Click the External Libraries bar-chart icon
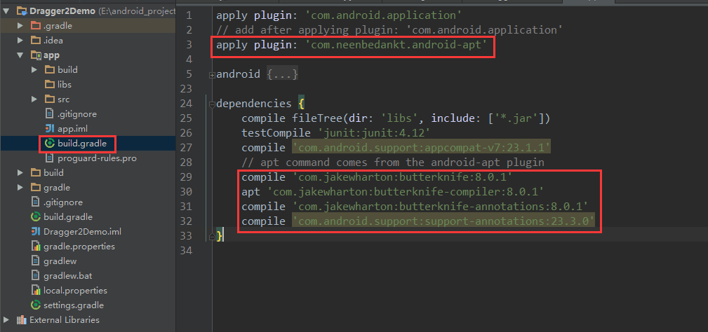This screenshot has width=708, height=332. [20, 320]
